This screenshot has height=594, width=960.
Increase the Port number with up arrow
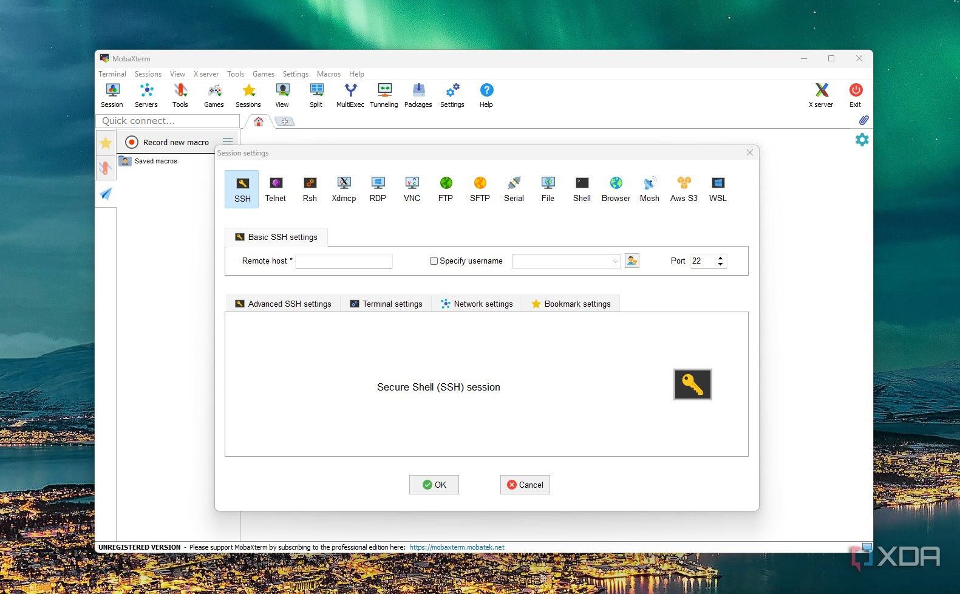[x=721, y=258]
